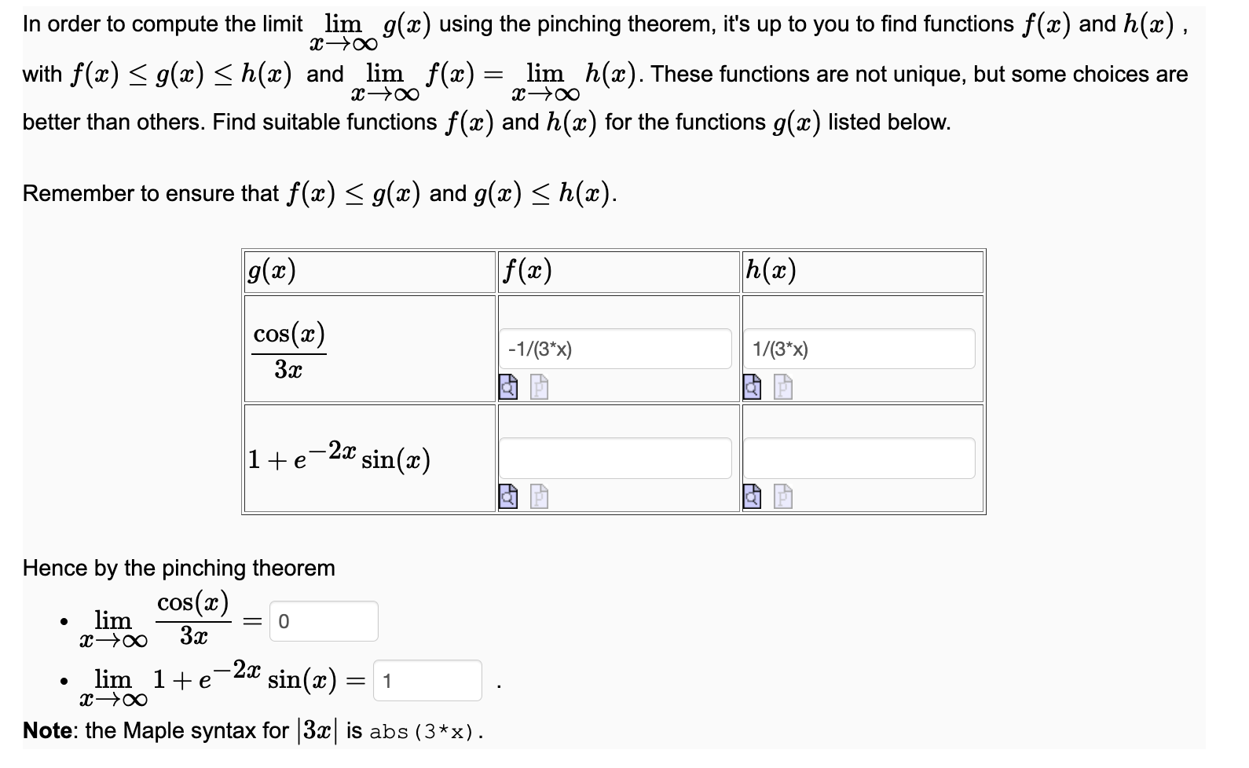Click the -1/(3*x) answer field
The height and width of the screenshot is (768, 1249).
[x=615, y=348]
